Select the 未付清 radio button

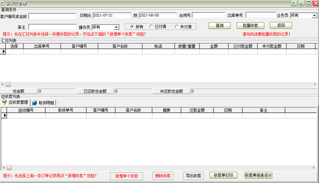(177, 27)
